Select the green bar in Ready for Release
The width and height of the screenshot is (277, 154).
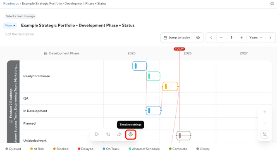(x=153, y=76)
